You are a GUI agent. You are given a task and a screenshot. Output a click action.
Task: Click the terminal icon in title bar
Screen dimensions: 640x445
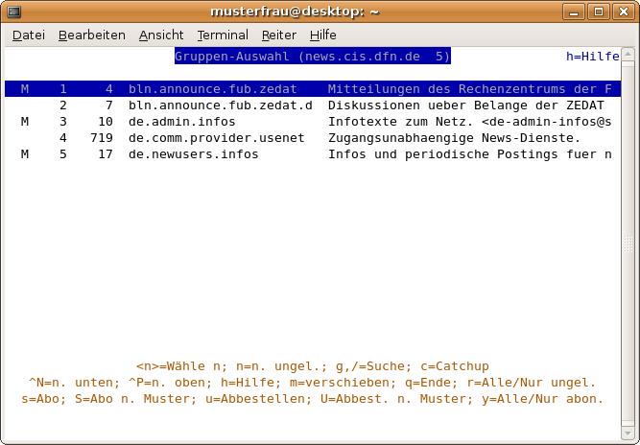pos(13,12)
